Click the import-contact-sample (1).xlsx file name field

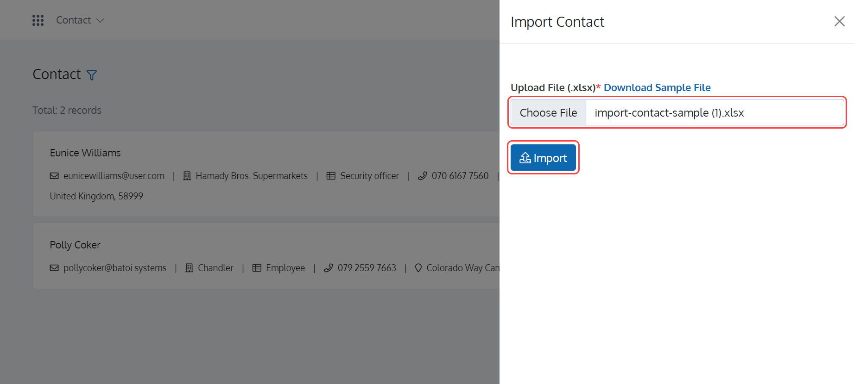click(715, 112)
